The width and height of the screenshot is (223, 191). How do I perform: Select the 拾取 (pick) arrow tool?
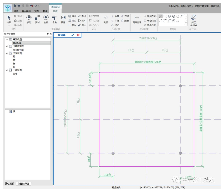[9, 19]
